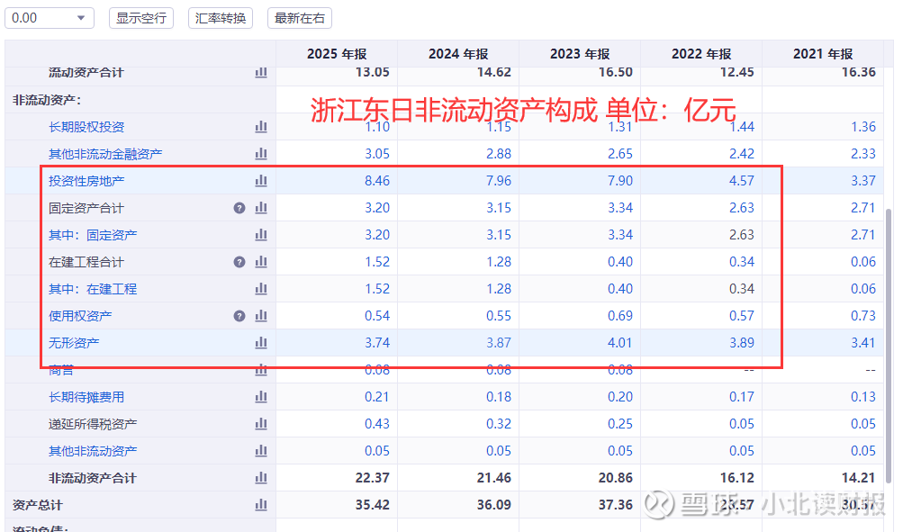The image size is (912, 532).
Task: Click 2.33 value for 其他非流动金融资产 in 2021
Action: (x=863, y=154)
